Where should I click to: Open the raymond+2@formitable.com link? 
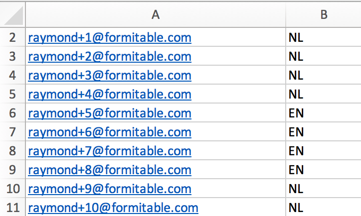pyautogui.click(x=110, y=57)
